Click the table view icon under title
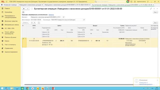Screen dimensions: 160x90 [x=23, y=12]
